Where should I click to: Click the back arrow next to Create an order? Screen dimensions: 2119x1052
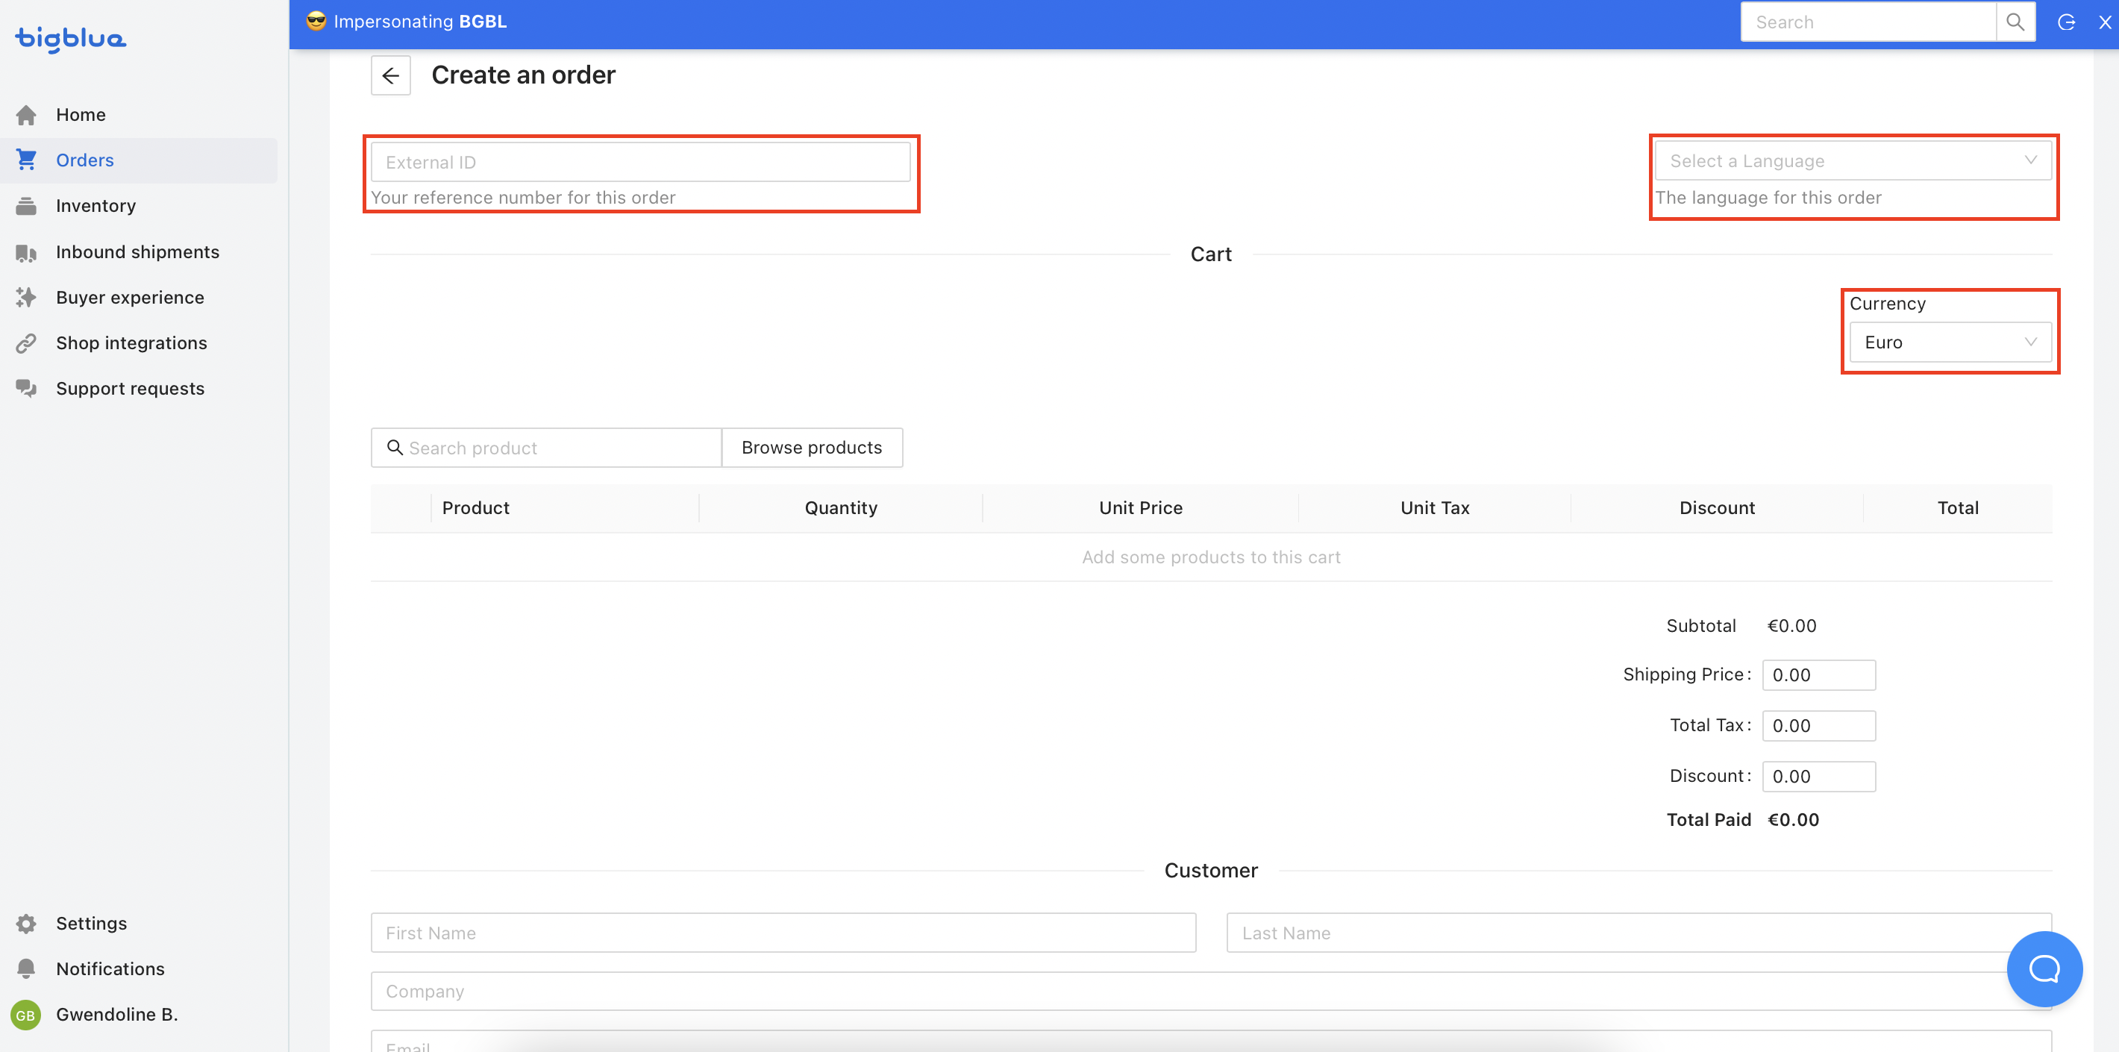pyautogui.click(x=390, y=75)
